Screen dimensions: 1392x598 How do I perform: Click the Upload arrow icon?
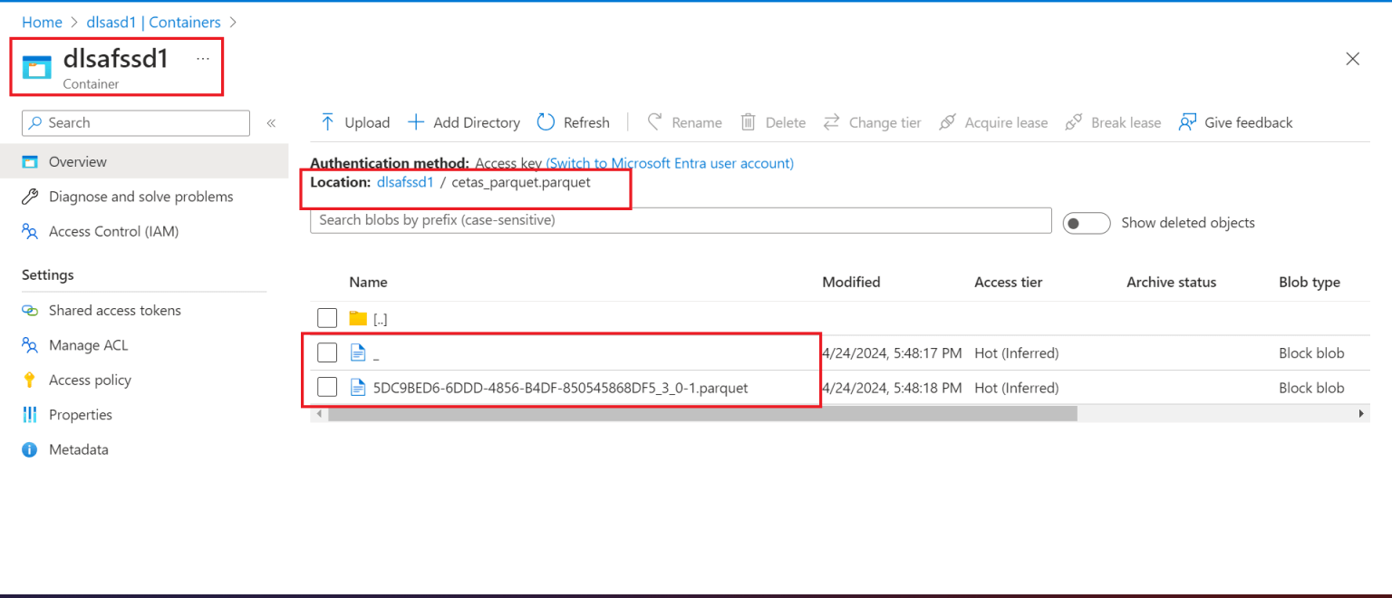coord(328,122)
